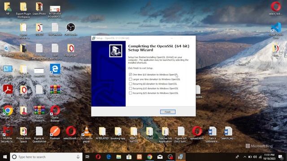Launch the Google Chrome desktop shortcut
This screenshot has height=161, width=287.
tap(8, 112)
